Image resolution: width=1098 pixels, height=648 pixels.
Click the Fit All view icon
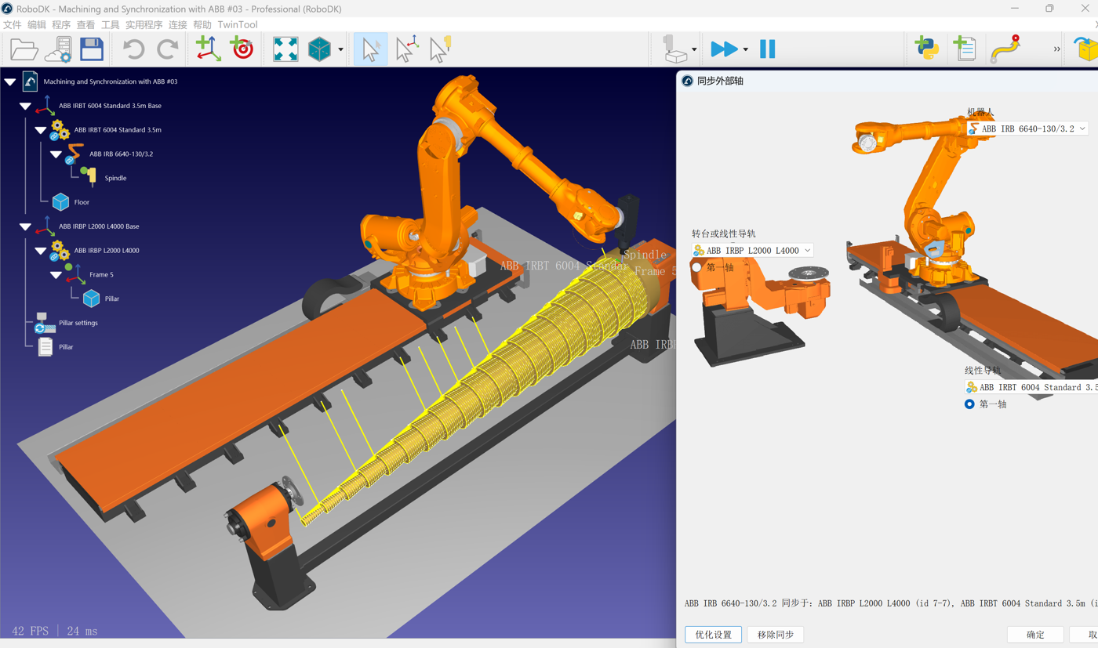pyautogui.click(x=285, y=49)
